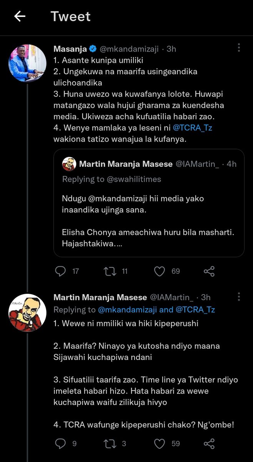The width and height of the screenshot is (253, 462).
Task: Open three-dot menu on Masanja's tweet
Action: pos(239,48)
